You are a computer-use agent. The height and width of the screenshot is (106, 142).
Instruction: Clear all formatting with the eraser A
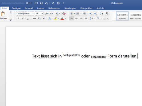click(x=64, y=14)
